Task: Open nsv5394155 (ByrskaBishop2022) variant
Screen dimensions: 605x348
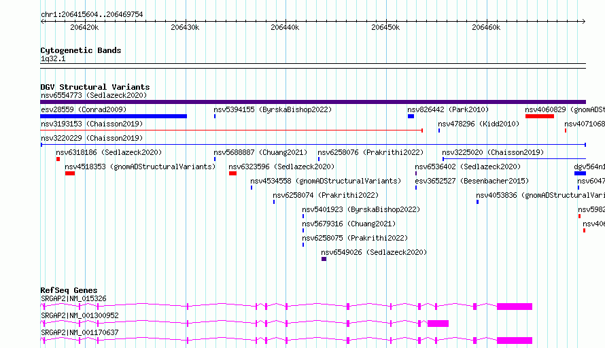Action: [273, 109]
